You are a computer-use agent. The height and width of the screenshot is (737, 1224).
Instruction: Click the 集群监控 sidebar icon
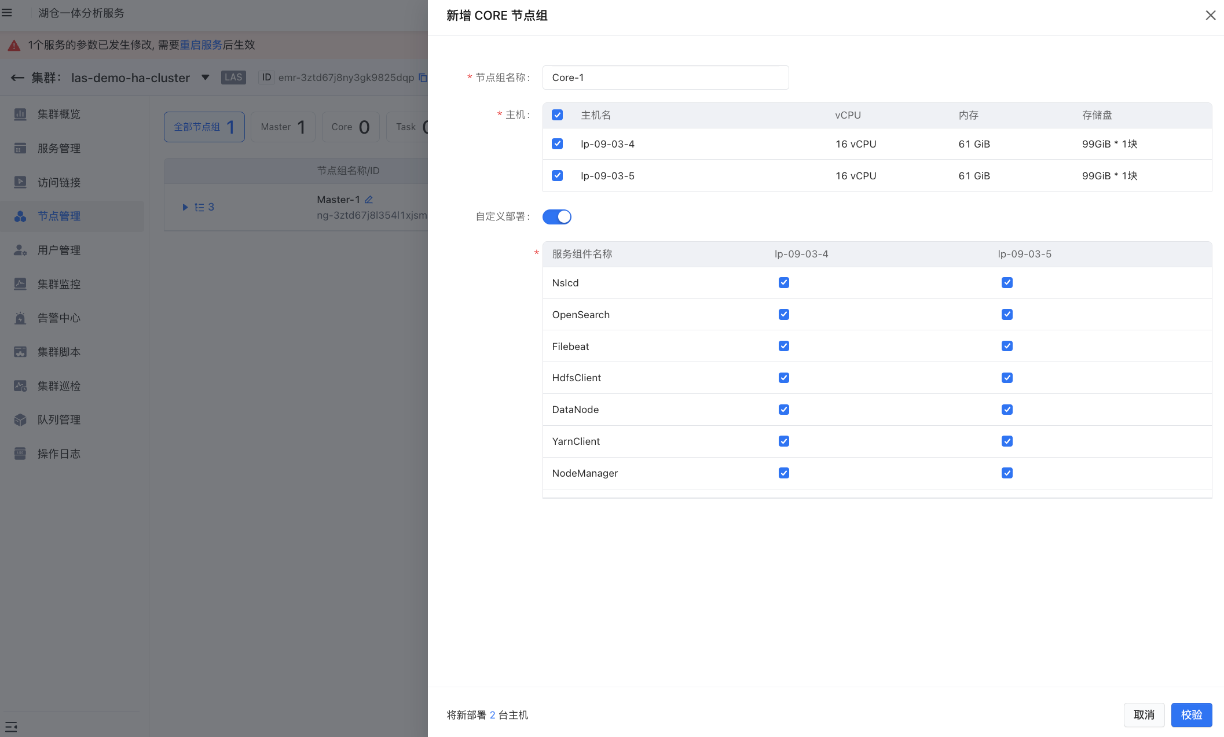[20, 284]
